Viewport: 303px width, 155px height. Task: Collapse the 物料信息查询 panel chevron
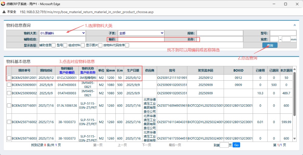tap(295, 25)
